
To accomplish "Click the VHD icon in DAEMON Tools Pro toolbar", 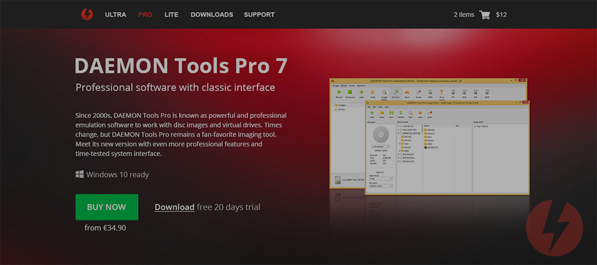I will [431, 92].
